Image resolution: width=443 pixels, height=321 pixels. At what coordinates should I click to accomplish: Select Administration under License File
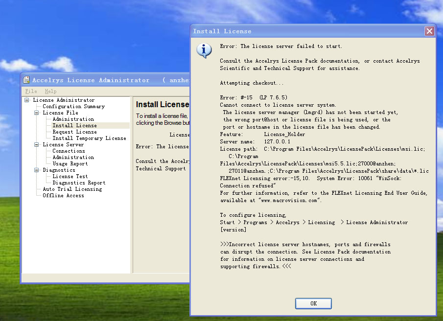tap(73, 119)
